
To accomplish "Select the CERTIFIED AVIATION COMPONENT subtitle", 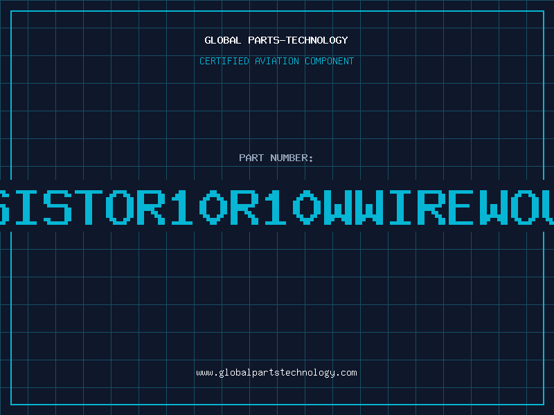I will [276, 61].
